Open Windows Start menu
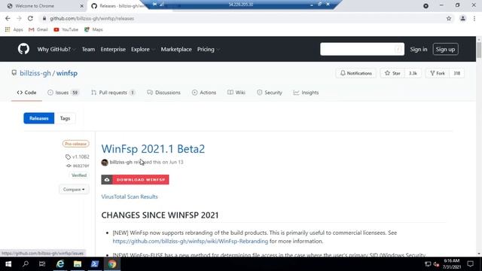Image resolution: width=482 pixels, height=271 pixels. click(8, 264)
